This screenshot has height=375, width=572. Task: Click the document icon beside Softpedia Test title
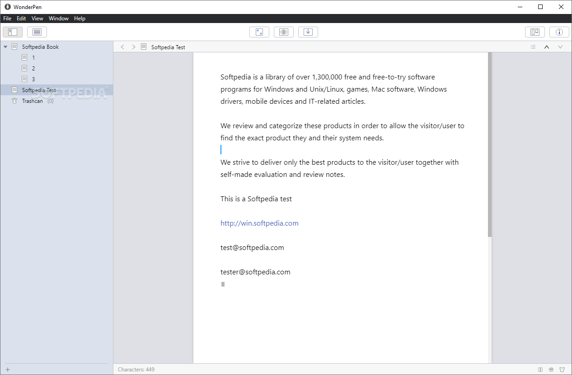[x=144, y=46]
